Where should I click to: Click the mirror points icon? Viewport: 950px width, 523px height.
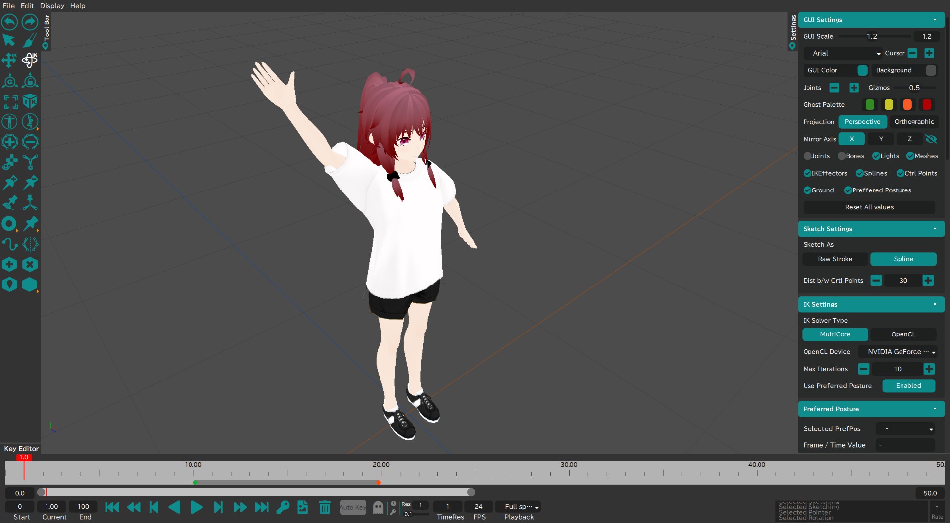[x=30, y=244]
